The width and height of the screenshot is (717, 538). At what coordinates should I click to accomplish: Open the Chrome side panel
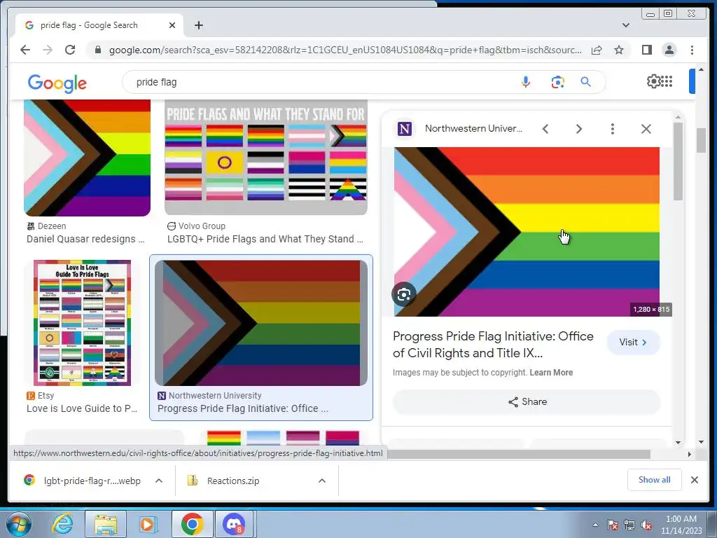[x=646, y=50]
